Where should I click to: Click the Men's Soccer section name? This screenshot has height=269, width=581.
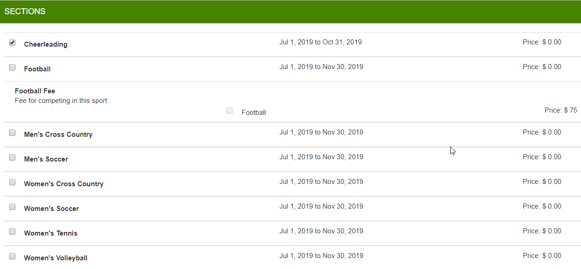click(x=46, y=159)
